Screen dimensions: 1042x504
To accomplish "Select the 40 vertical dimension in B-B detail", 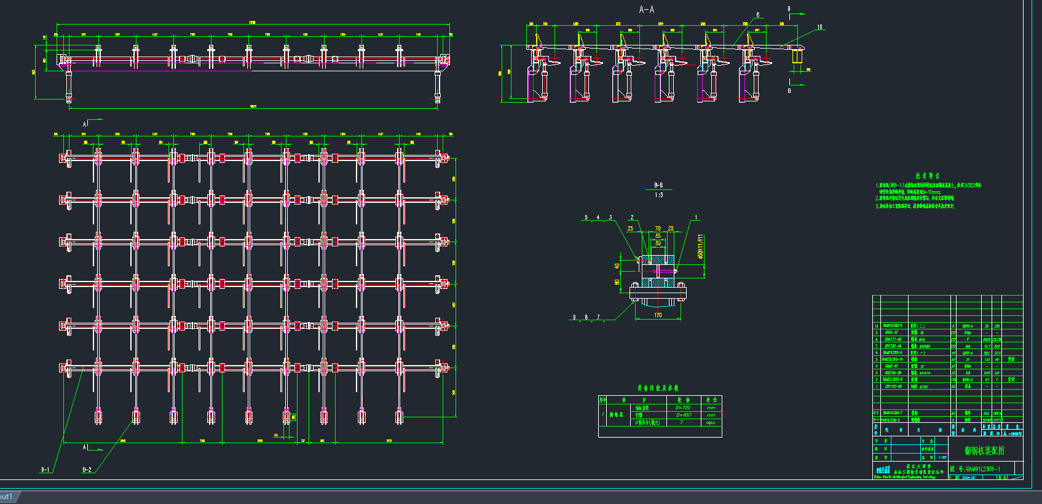I will [x=617, y=266].
